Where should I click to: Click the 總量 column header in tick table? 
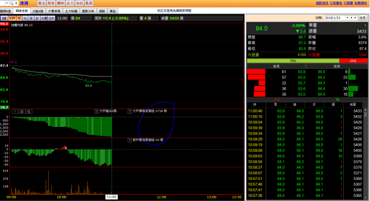pos(353,104)
